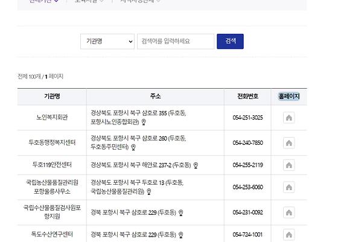The image size is (338, 242).
Task: Open homepage icon for 독도수산연구센터
Action: [289, 235]
